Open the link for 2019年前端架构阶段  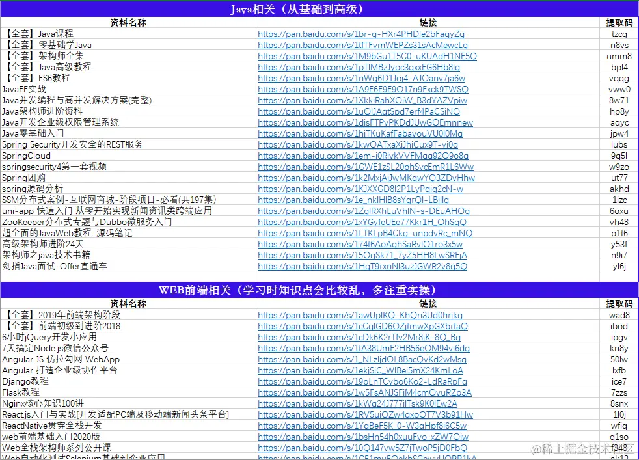(x=360, y=316)
